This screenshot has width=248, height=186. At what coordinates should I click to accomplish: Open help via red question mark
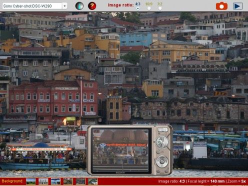[92, 6]
